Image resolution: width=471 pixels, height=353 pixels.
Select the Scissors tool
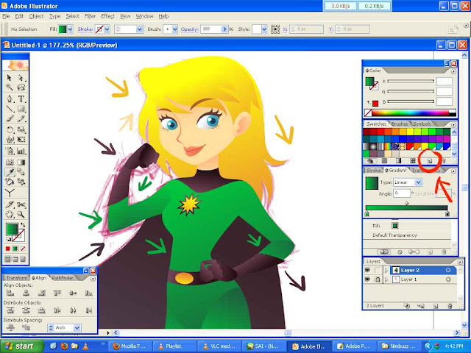[x=21, y=204]
